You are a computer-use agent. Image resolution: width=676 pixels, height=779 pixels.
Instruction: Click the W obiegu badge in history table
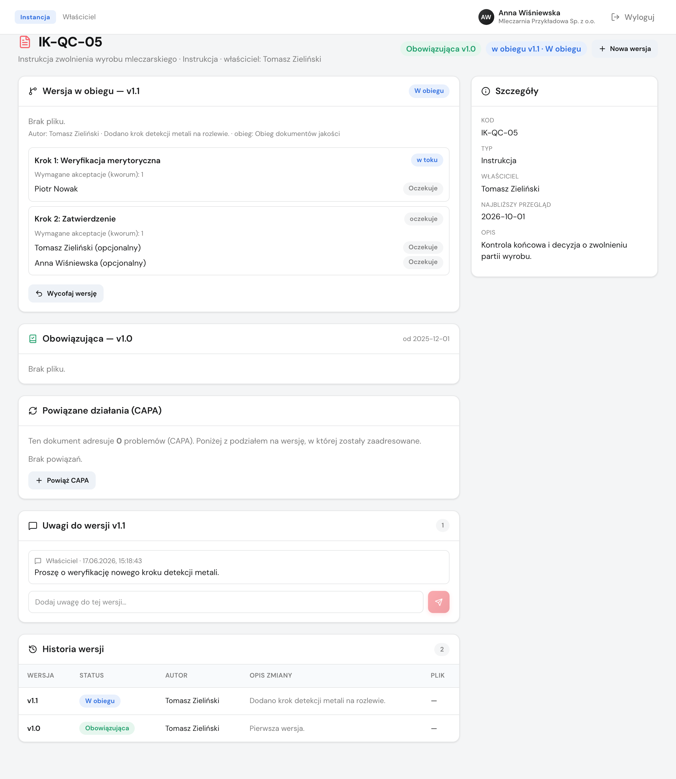tap(100, 701)
